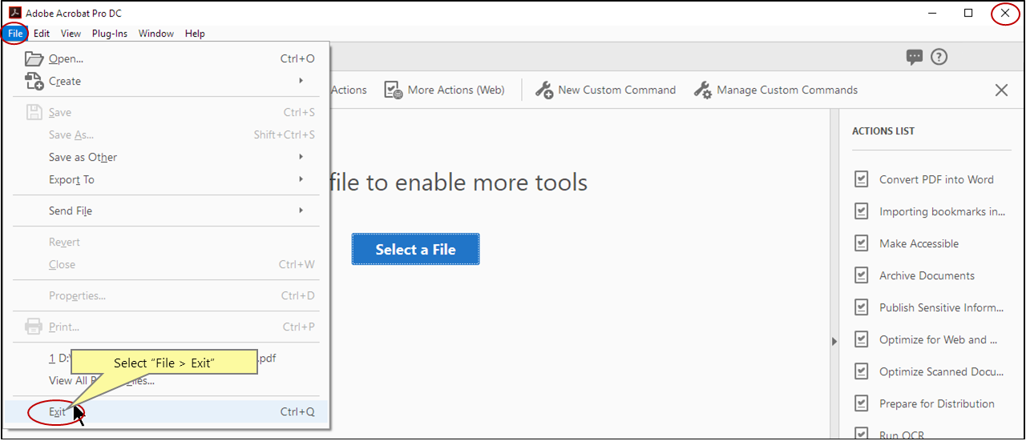Click the Manage Custom Commands gear-wrench icon
This screenshot has height=441, width=1026.
(x=702, y=90)
